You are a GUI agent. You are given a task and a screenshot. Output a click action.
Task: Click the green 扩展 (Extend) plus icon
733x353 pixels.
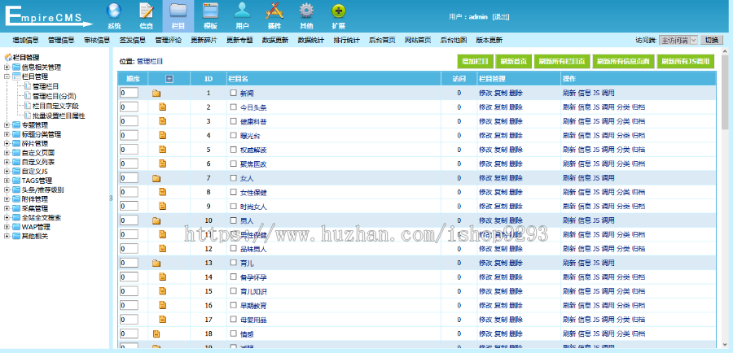(x=338, y=11)
